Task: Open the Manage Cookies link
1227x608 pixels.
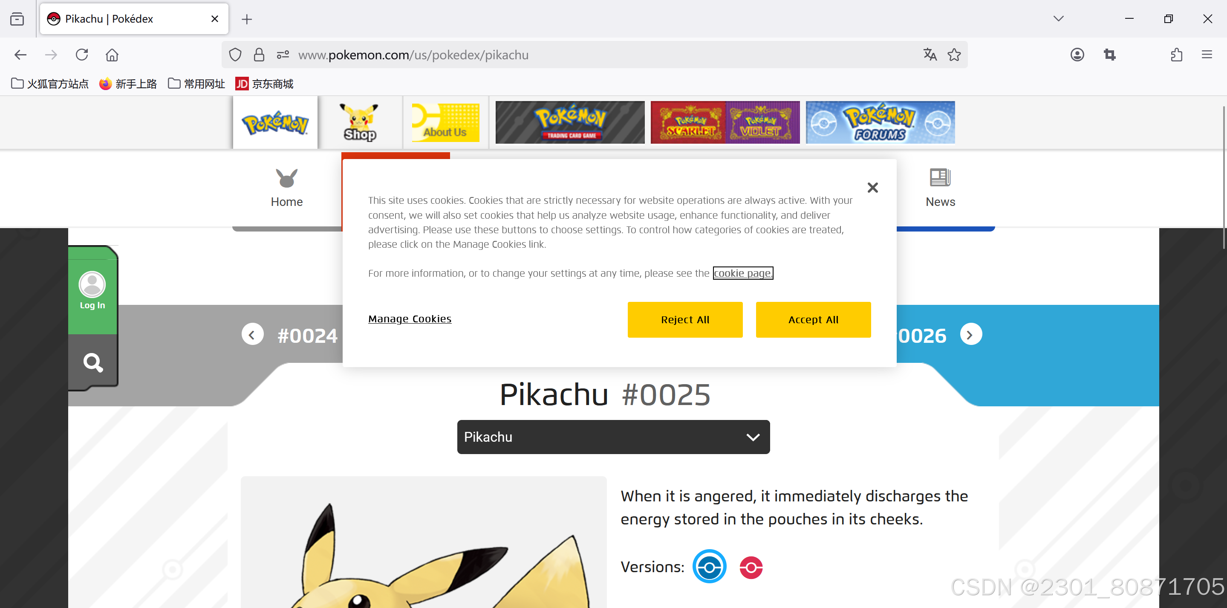Action: click(x=409, y=318)
